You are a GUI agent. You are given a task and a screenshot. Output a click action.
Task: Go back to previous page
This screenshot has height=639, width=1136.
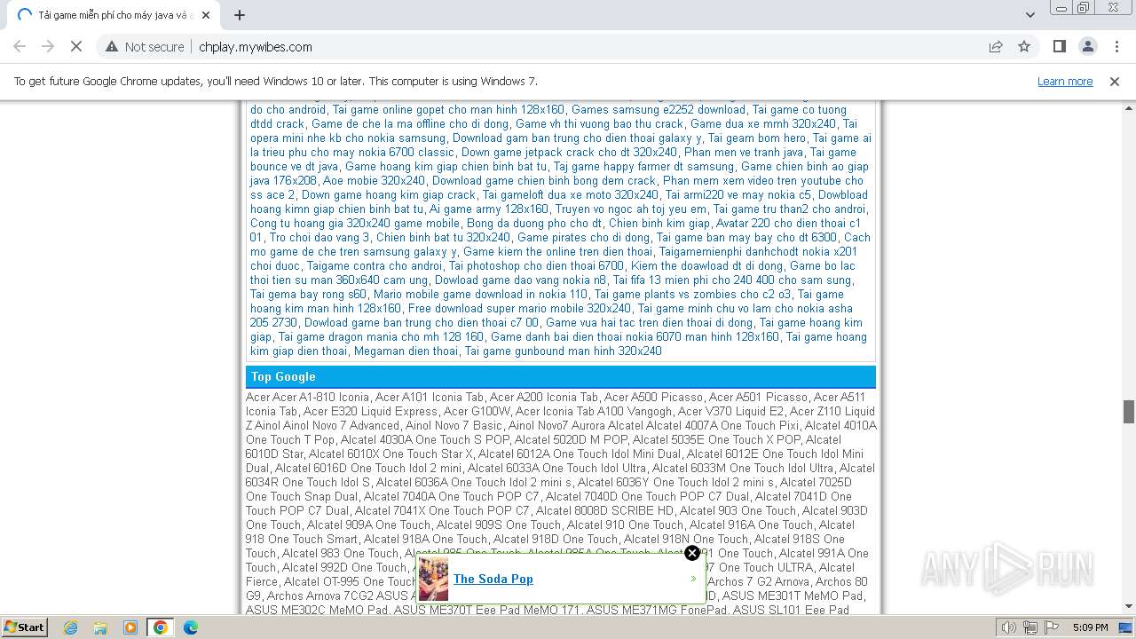click(x=20, y=47)
